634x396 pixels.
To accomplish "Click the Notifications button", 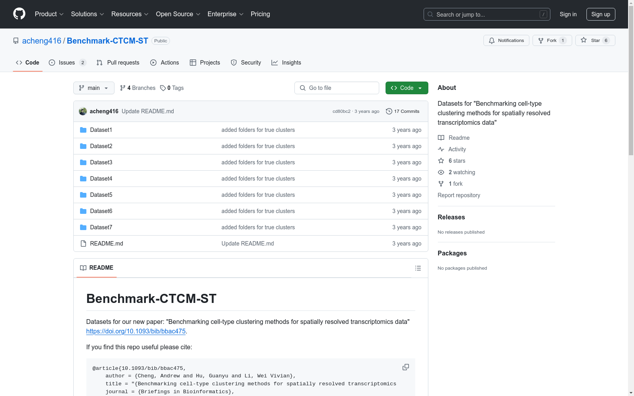I will (506, 40).
